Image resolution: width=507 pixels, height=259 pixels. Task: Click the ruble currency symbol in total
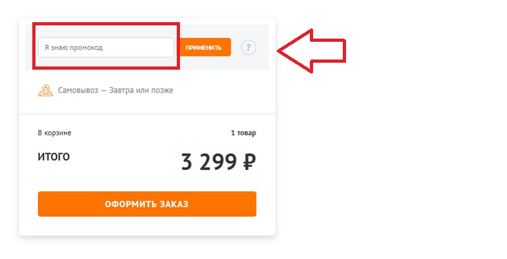[249, 163]
